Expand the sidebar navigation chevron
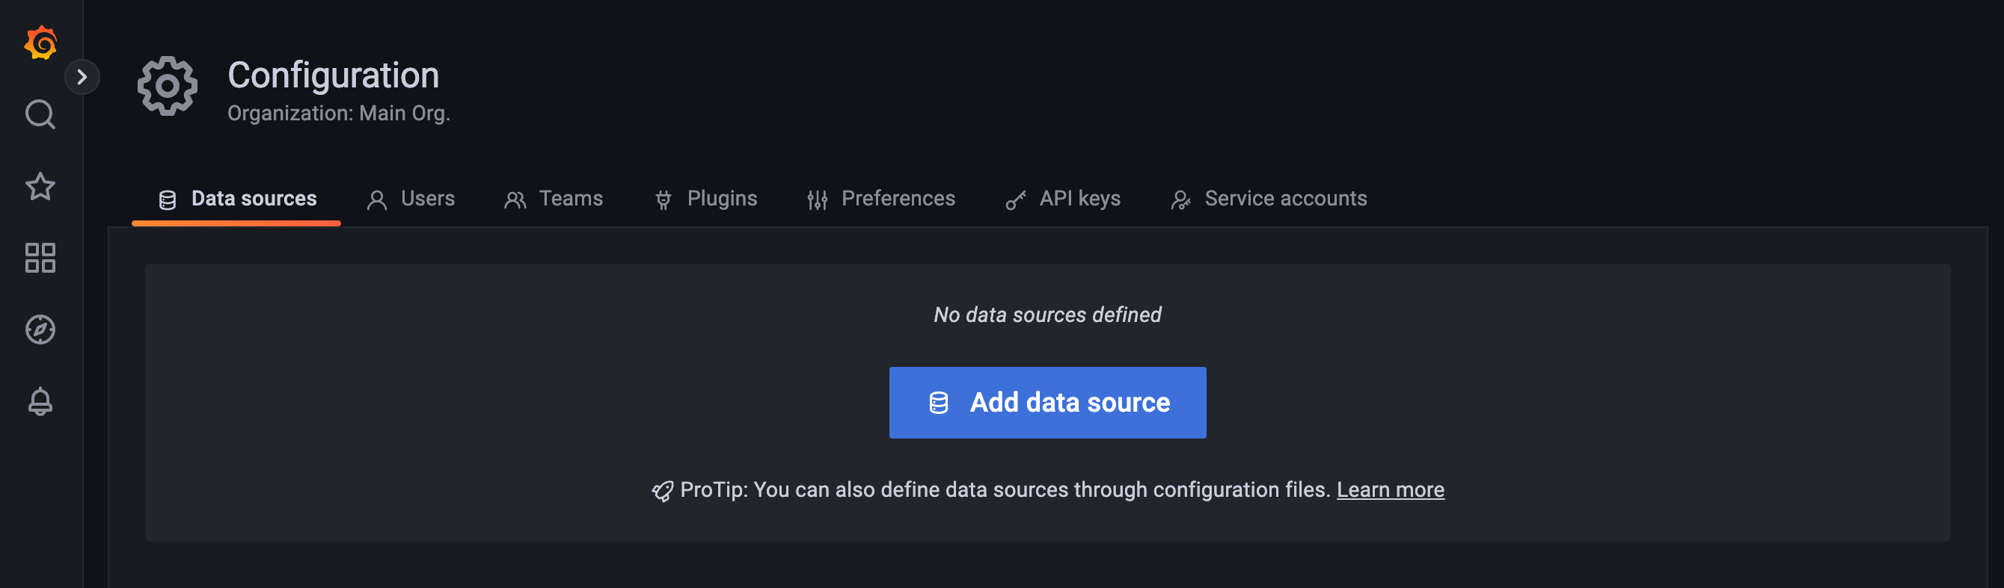This screenshot has width=2004, height=588. [x=82, y=77]
